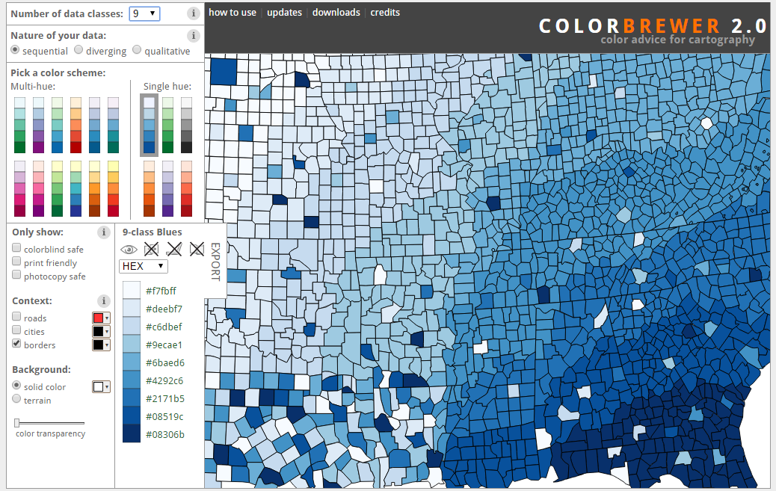The image size is (776, 491).
Task: Click the info icon beside Only show
Action: coord(102,232)
